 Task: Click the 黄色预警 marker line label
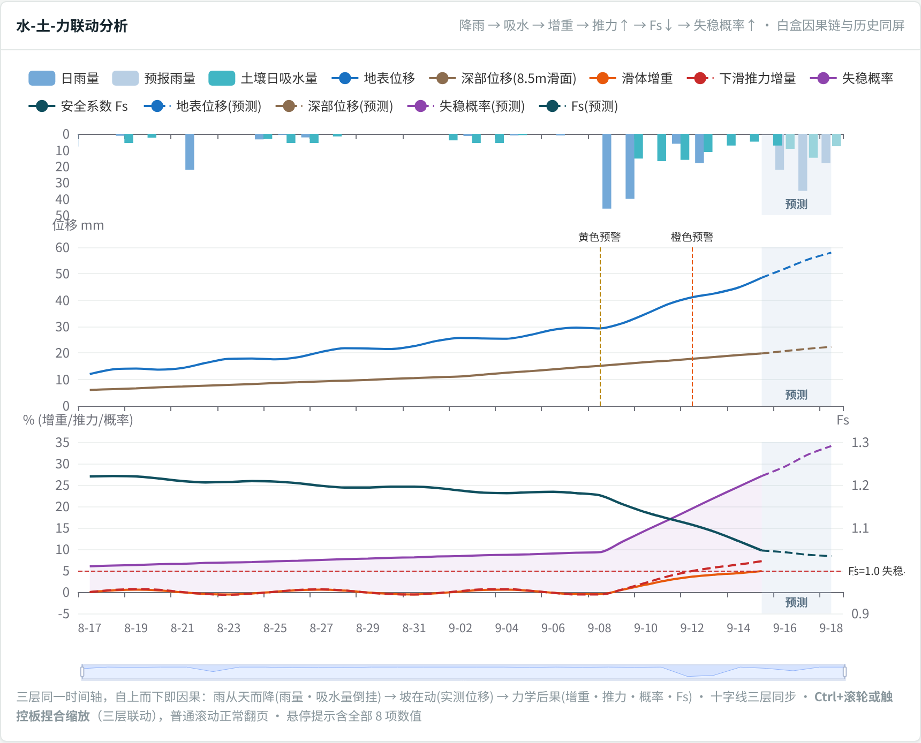(600, 237)
